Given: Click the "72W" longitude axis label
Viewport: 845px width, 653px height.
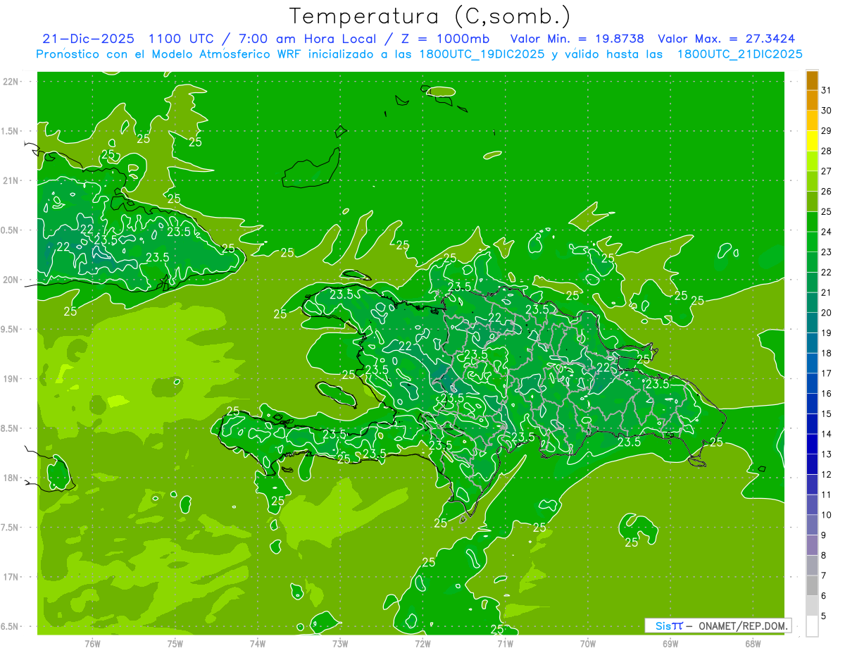Looking at the screenshot, I should (x=423, y=643).
